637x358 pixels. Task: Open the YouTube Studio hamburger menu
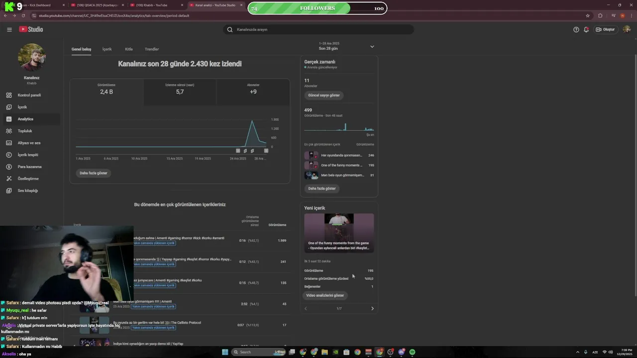(x=9, y=29)
